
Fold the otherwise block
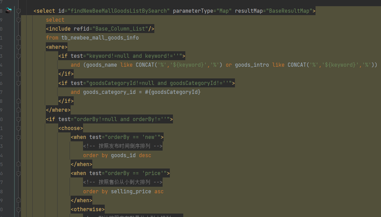tap(19, 209)
